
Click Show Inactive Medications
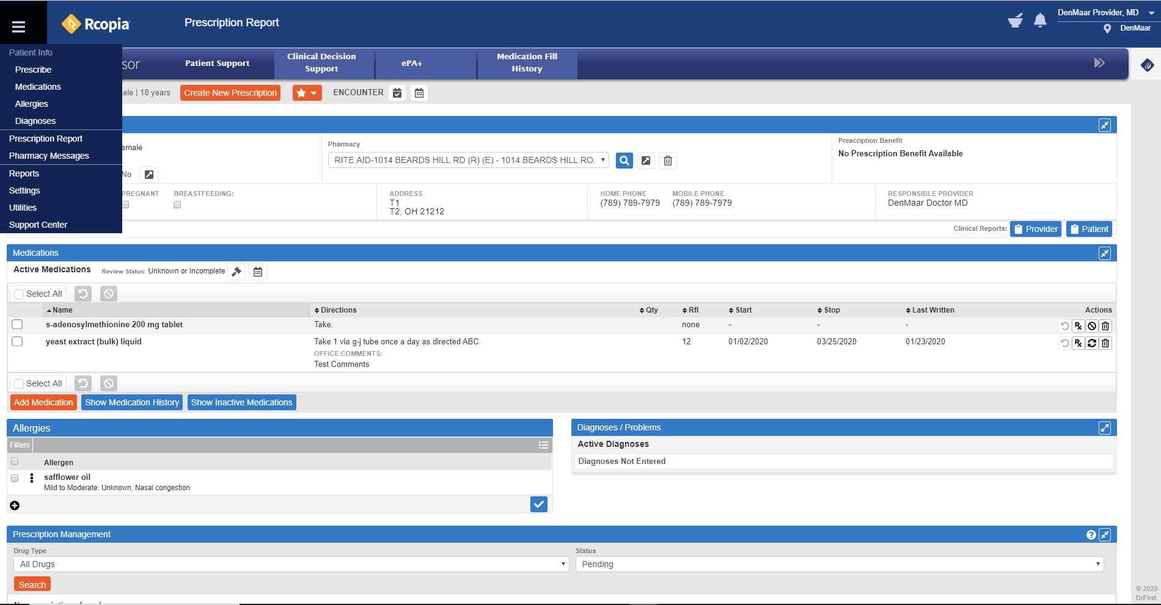click(241, 402)
